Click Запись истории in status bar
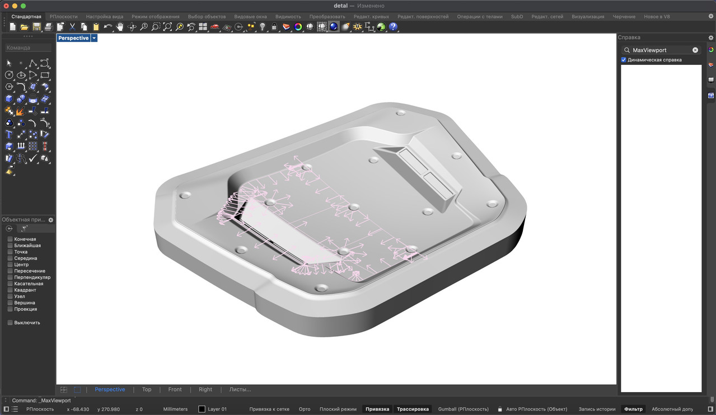Viewport: 716px width, 415px height. coord(597,409)
